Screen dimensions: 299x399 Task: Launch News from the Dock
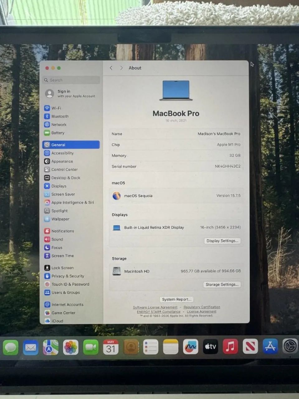250,346
